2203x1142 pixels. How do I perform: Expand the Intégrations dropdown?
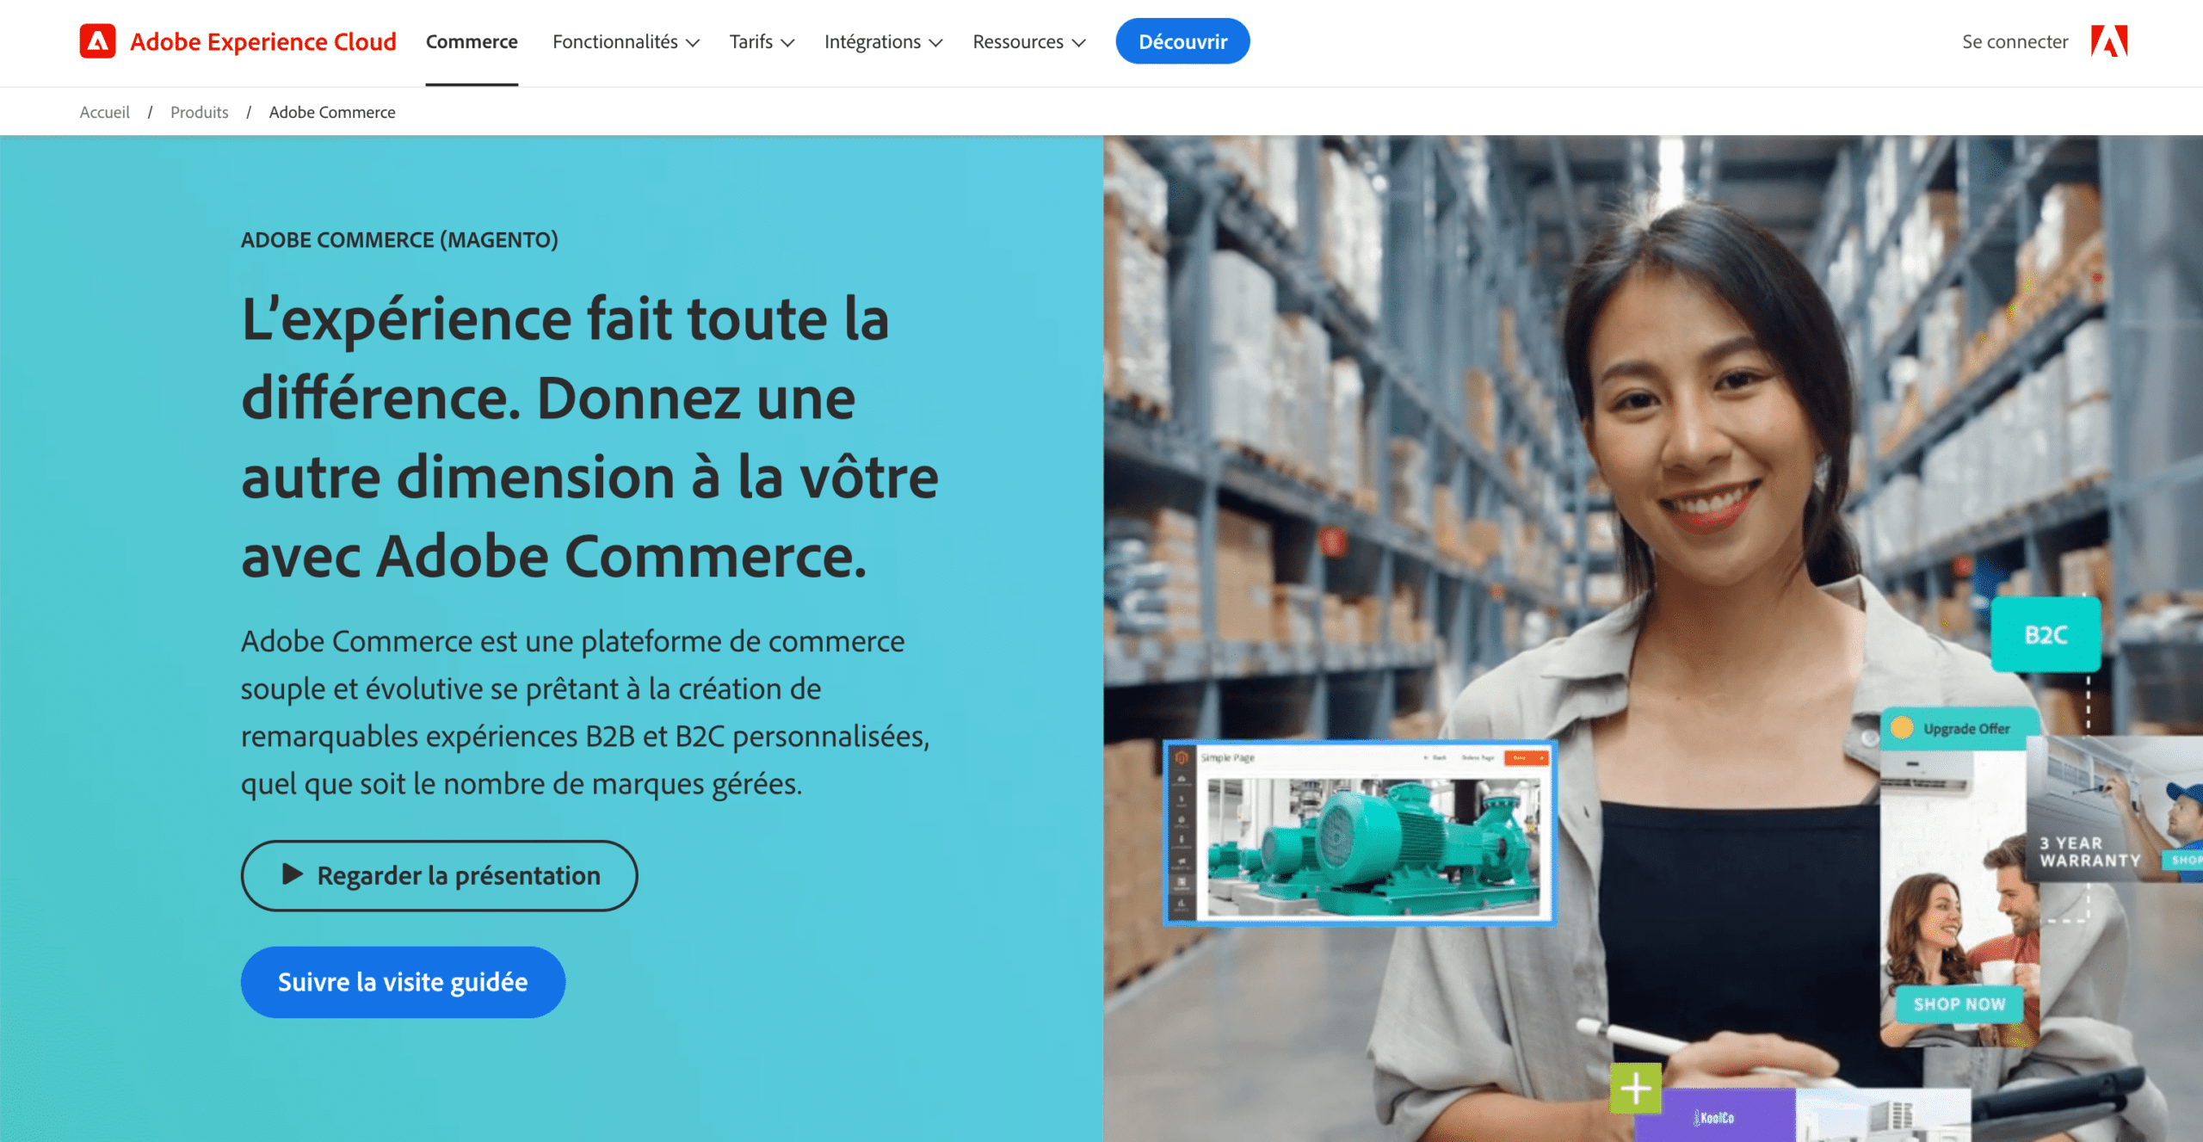point(883,41)
